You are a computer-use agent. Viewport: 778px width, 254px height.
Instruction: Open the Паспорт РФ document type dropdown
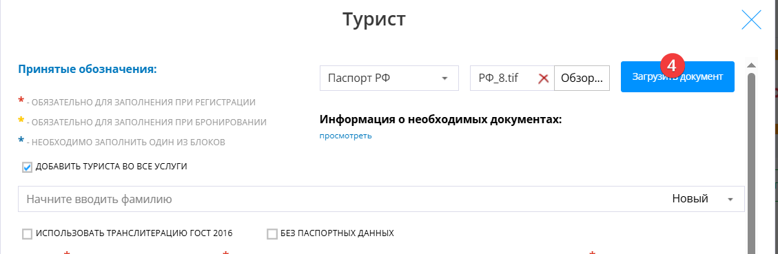tap(389, 78)
